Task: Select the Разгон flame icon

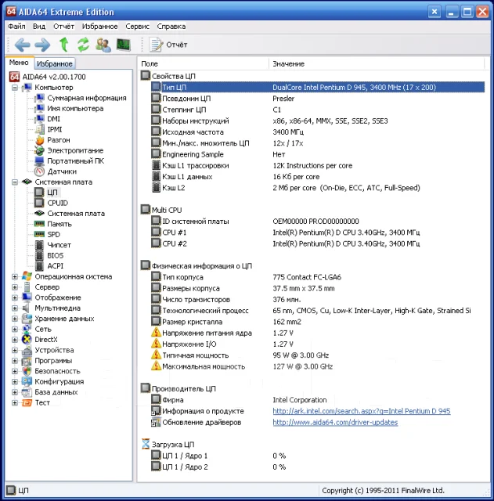Action: 40,140
